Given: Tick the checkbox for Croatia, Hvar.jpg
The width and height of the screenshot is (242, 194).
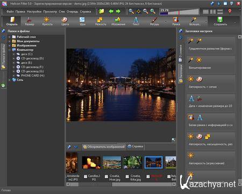Looking at the screenshot, I should 106,177.
